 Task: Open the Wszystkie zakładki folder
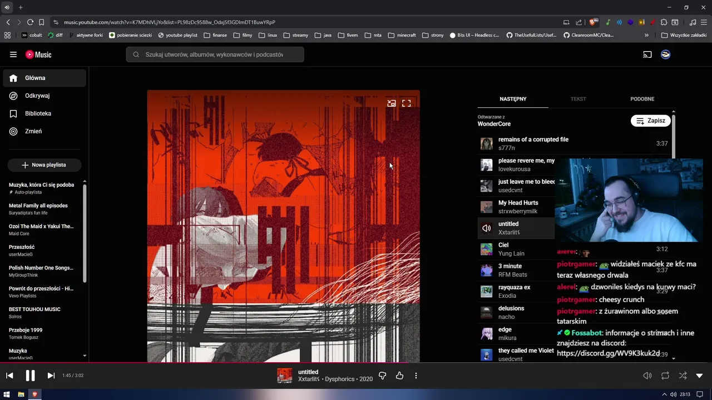click(x=684, y=35)
